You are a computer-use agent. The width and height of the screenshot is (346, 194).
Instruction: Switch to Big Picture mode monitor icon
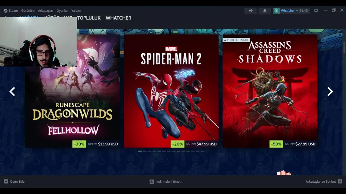[316, 11]
